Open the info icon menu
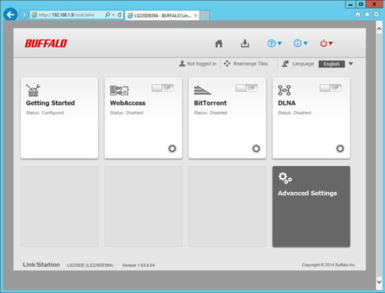Image resolution: width=385 pixels, height=293 pixels. (x=300, y=43)
